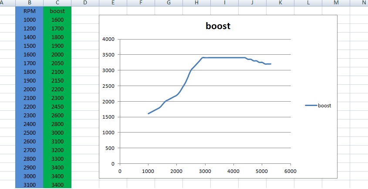Select RPM cell 1600

29,54
